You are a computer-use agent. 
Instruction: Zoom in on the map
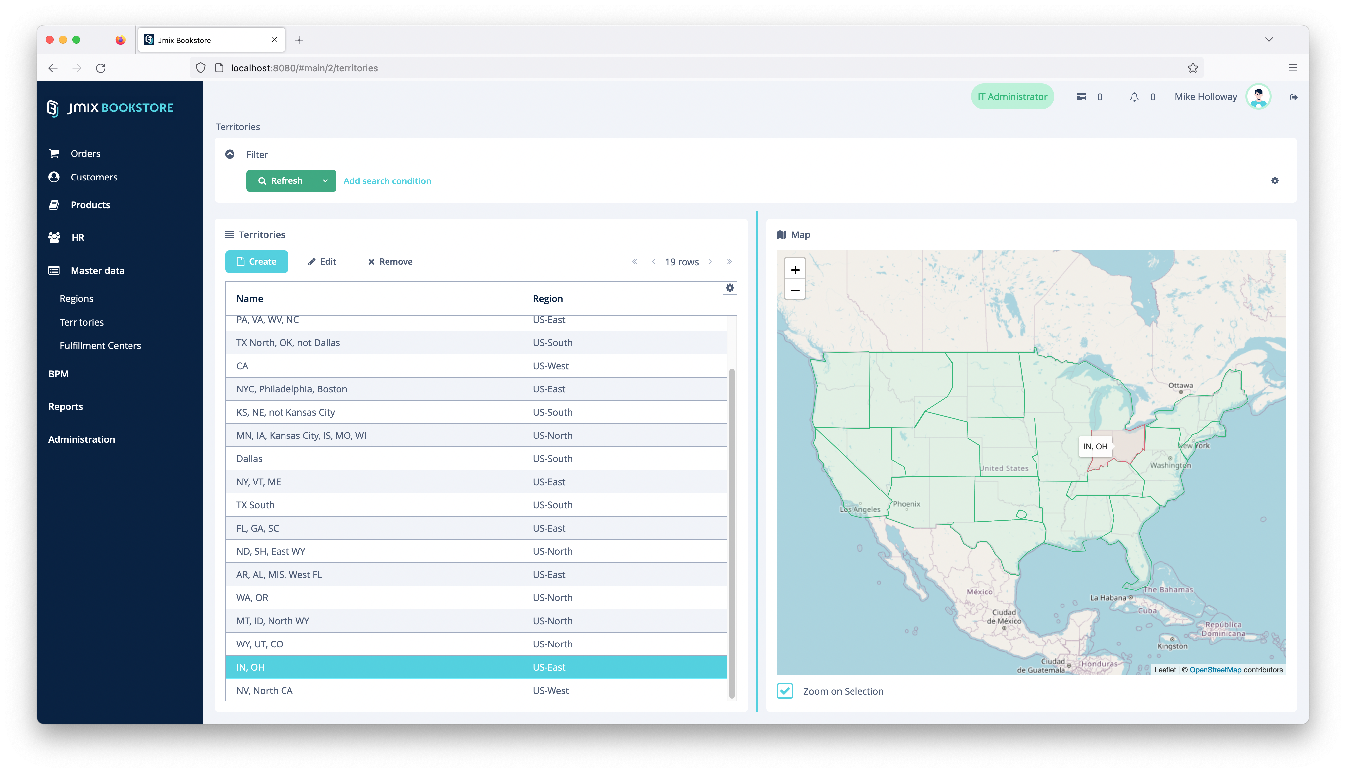pyautogui.click(x=795, y=270)
